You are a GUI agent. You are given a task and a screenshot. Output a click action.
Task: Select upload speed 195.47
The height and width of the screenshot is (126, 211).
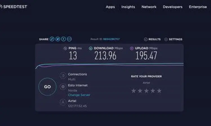click(146, 55)
